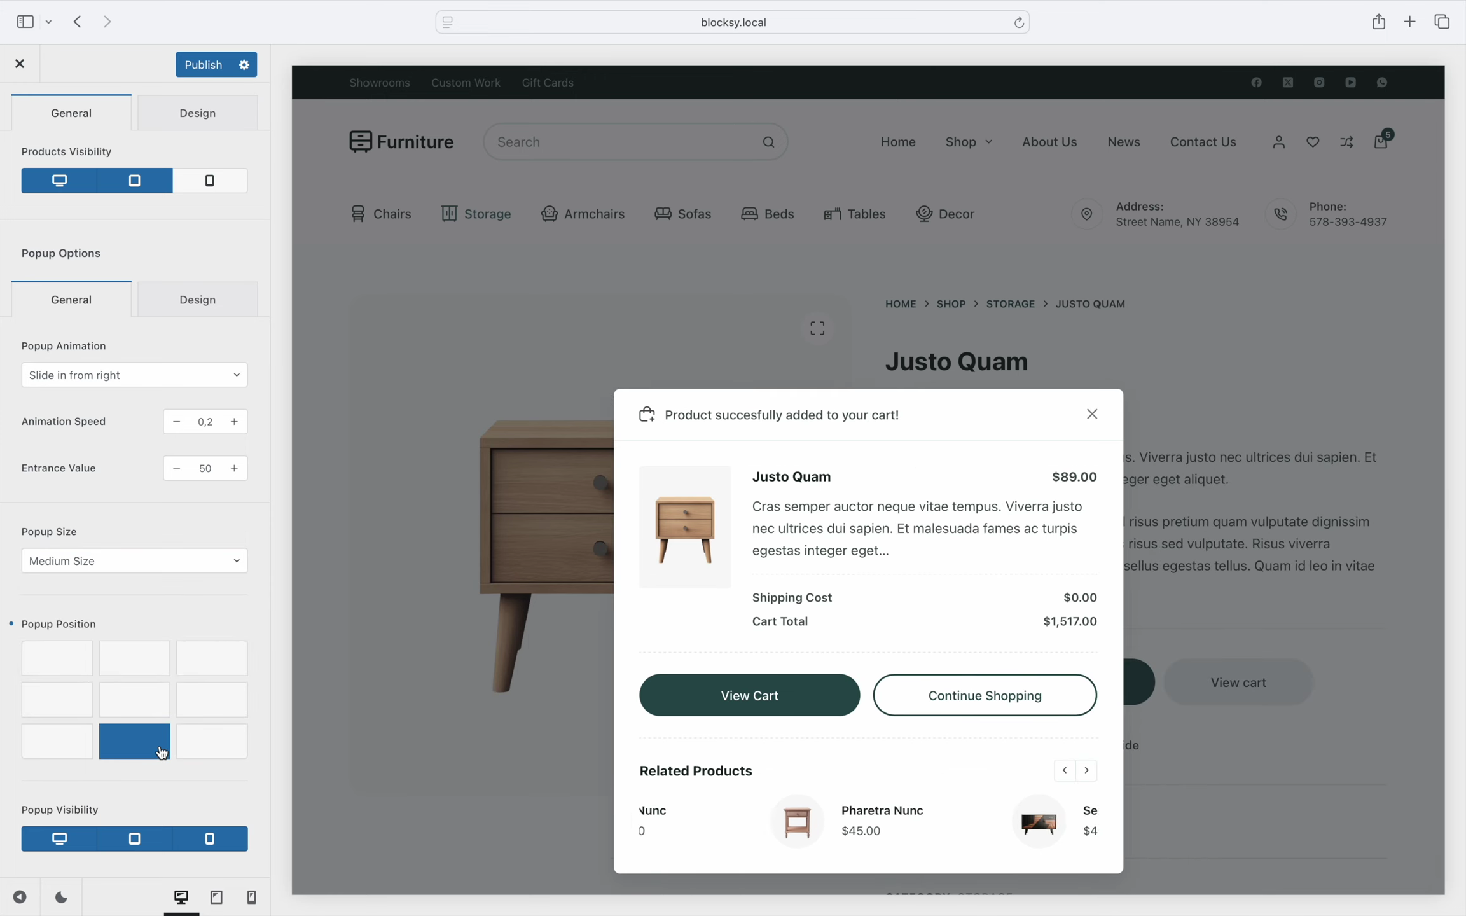This screenshot has height=916, width=1466.
Task: Open the shopping cart icon in header
Action: point(1380,141)
